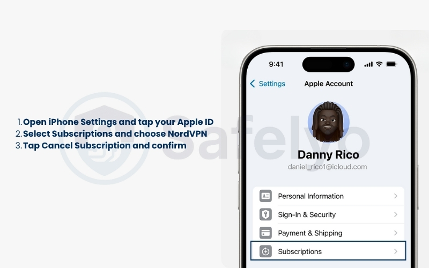Image resolution: width=429 pixels, height=268 pixels.
Task: Tap the Subscriptions circular plus icon
Action: pyautogui.click(x=265, y=251)
